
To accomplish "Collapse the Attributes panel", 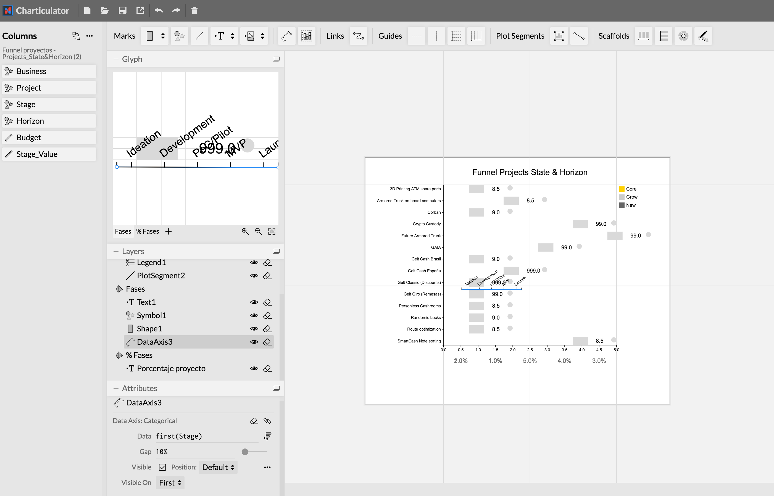I will coord(117,388).
